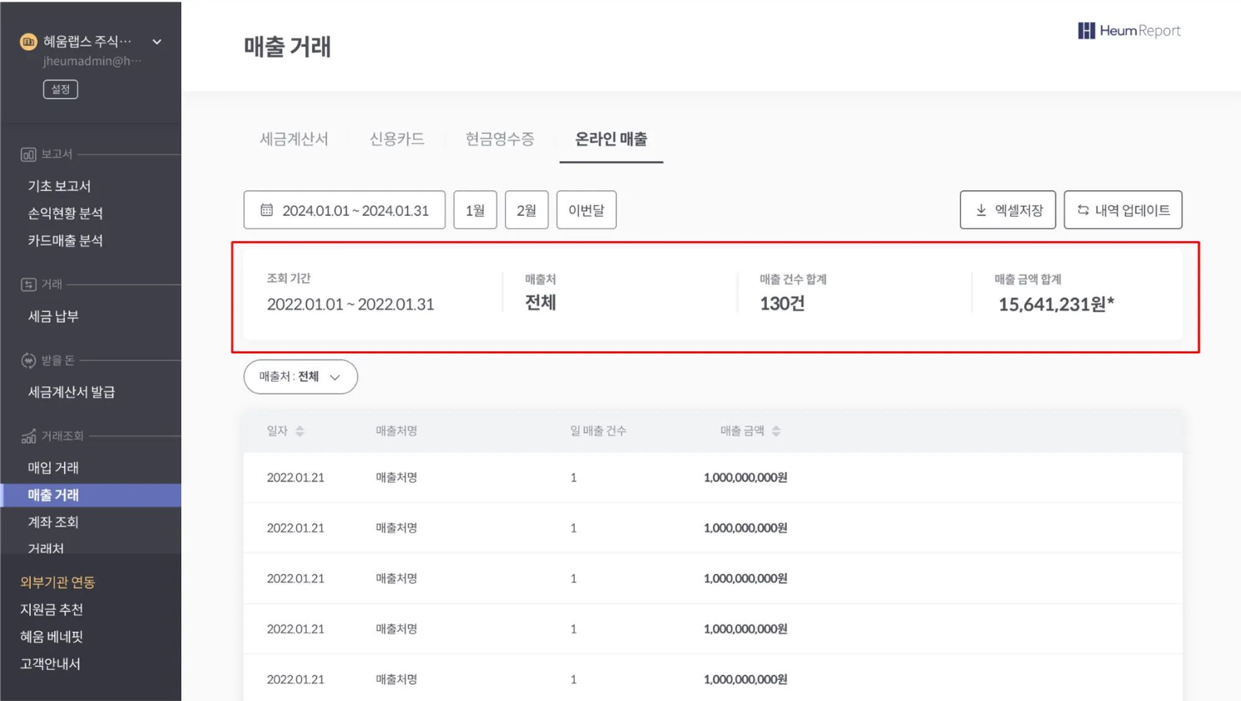Open the 설정 settings button

click(x=60, y=89)
